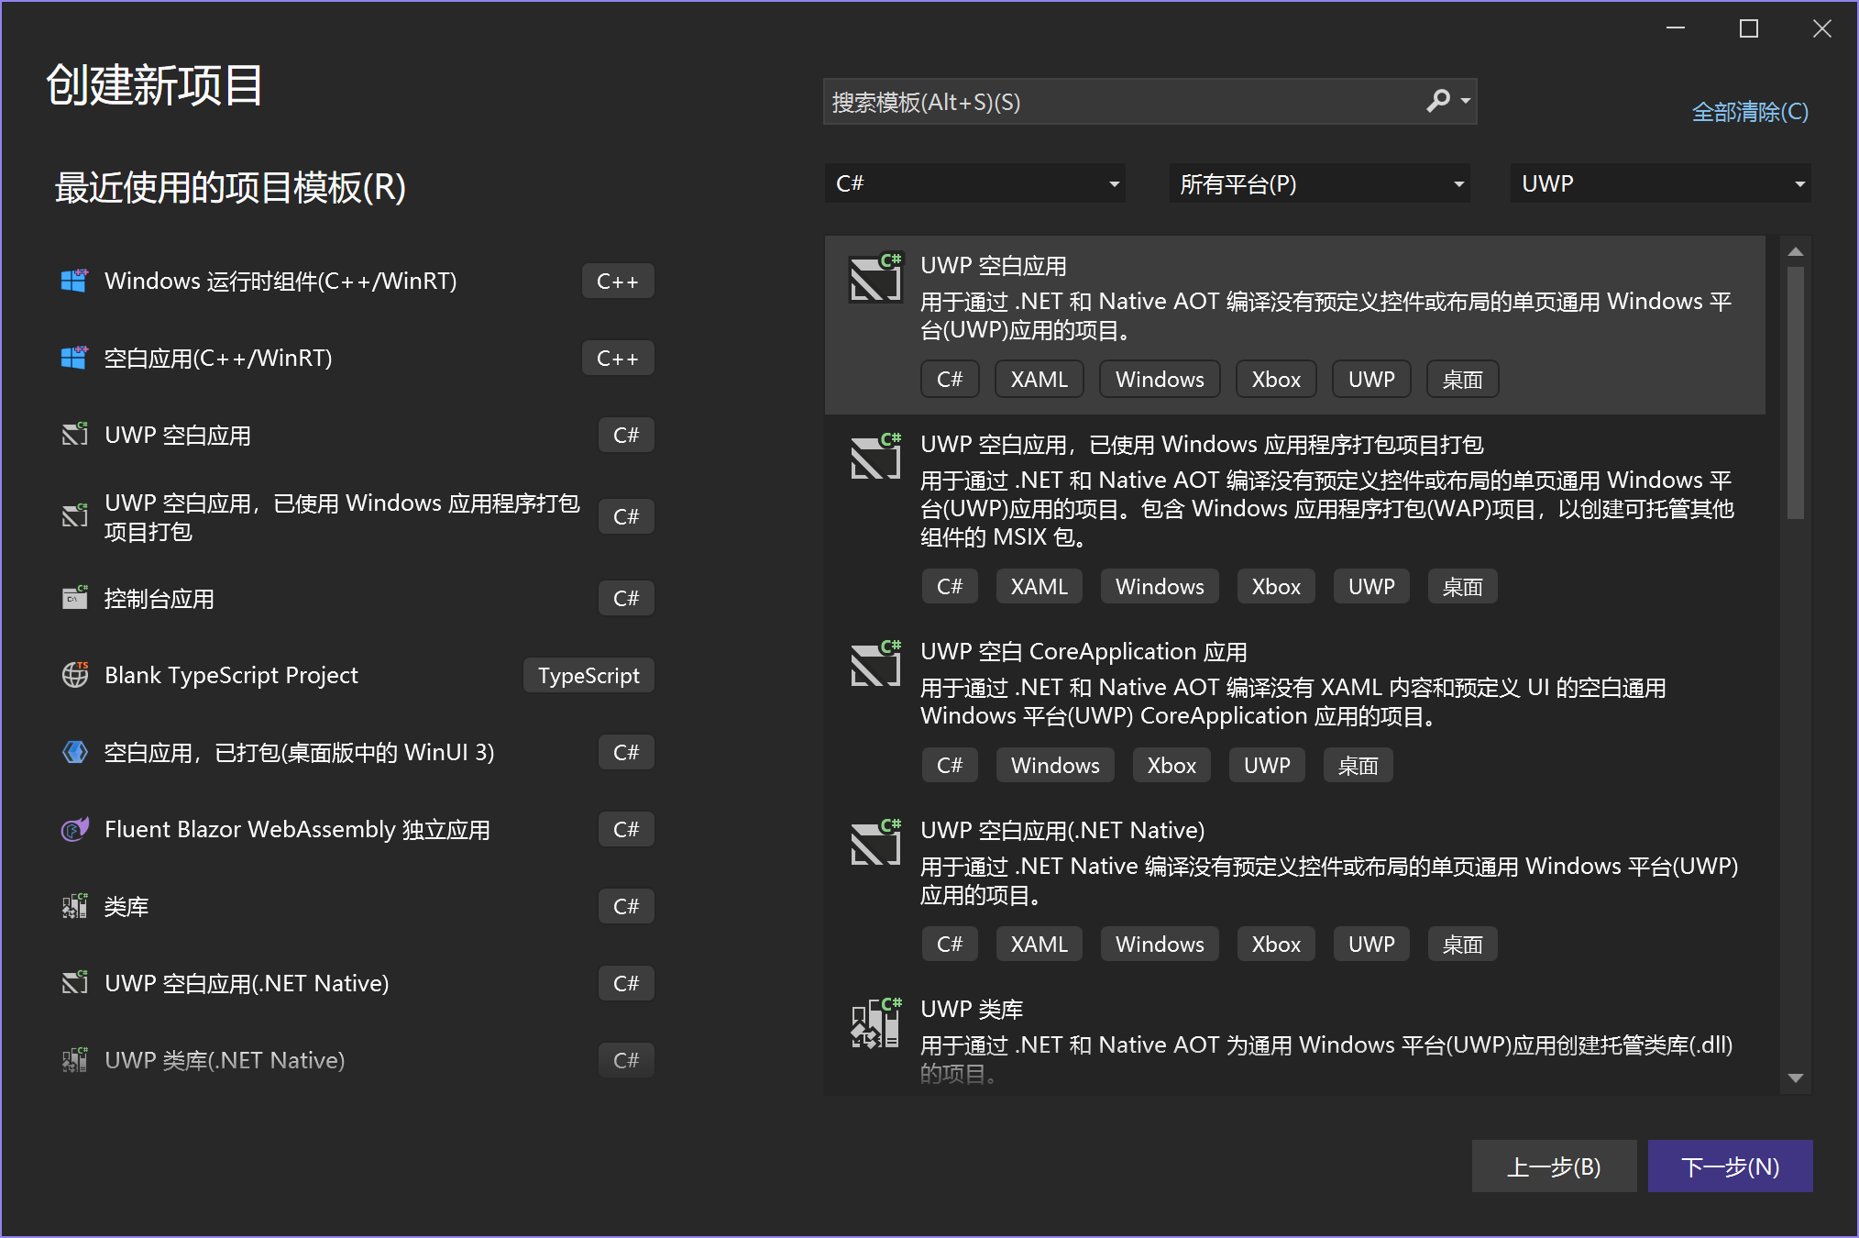The width and height of the screenshot is (1859, 1238).
Task: Click the 下一步(N) button
Action: coord(1730,1166)
